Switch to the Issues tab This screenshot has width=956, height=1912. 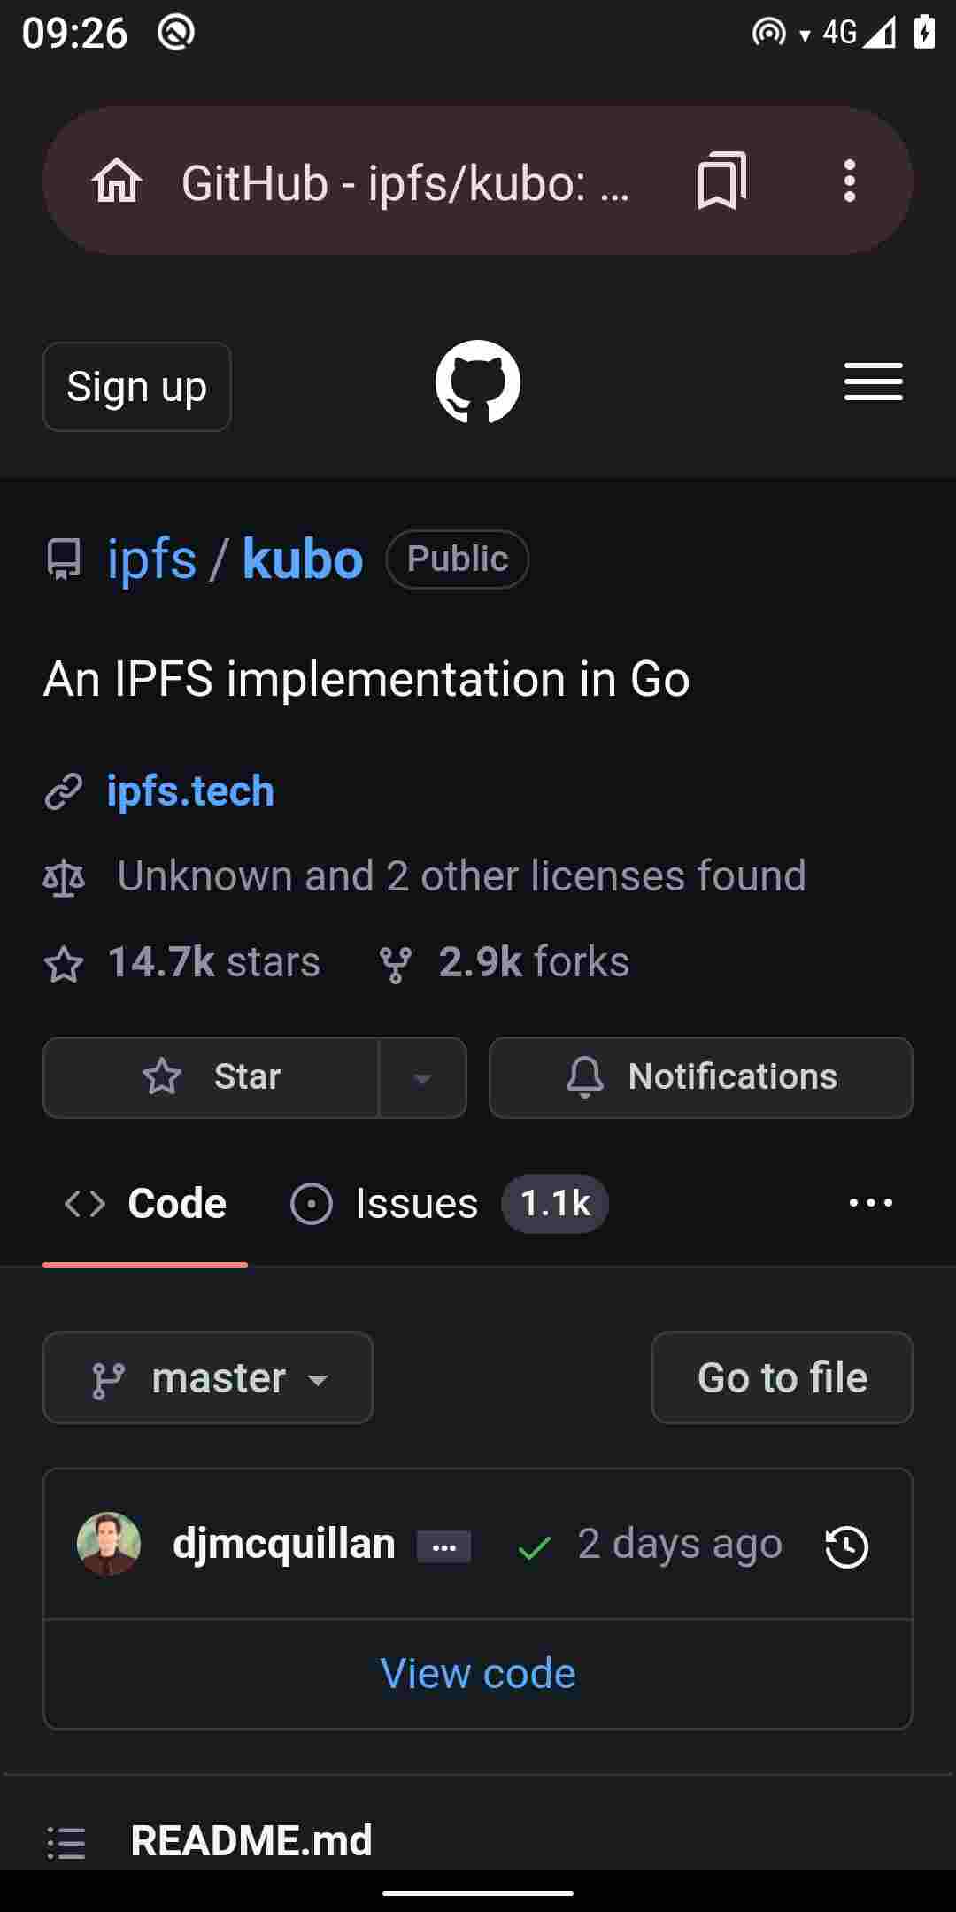click(449, 1204)
